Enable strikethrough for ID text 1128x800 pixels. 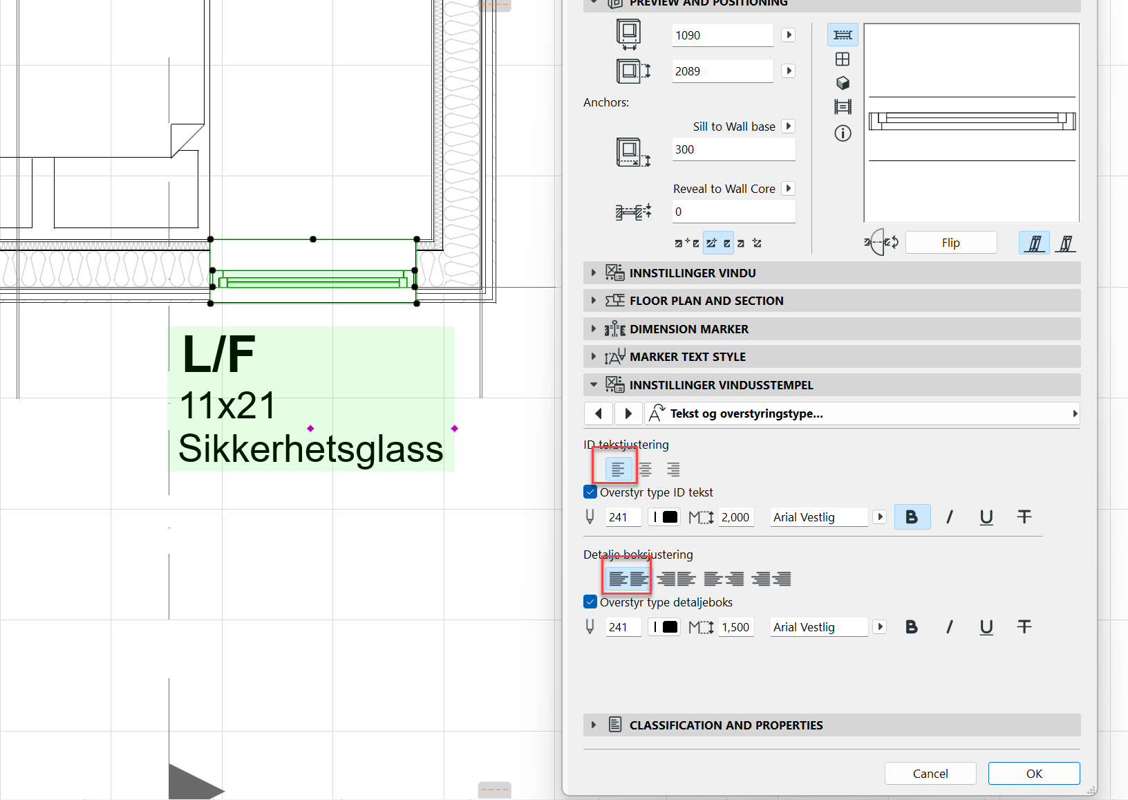[x=1024, y=517]
